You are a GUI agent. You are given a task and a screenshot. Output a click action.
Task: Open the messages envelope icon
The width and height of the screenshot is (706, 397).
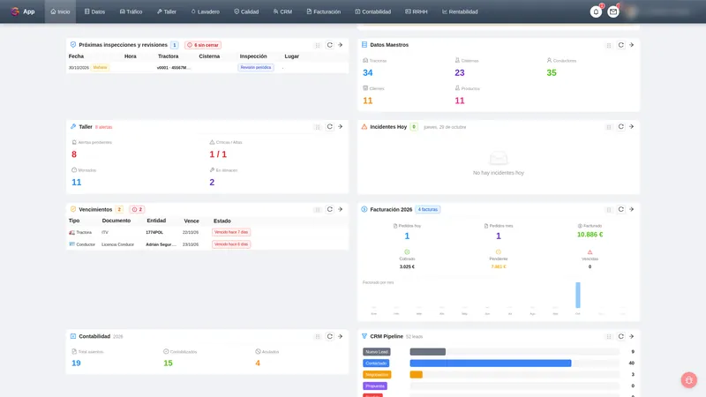[612, 11]
